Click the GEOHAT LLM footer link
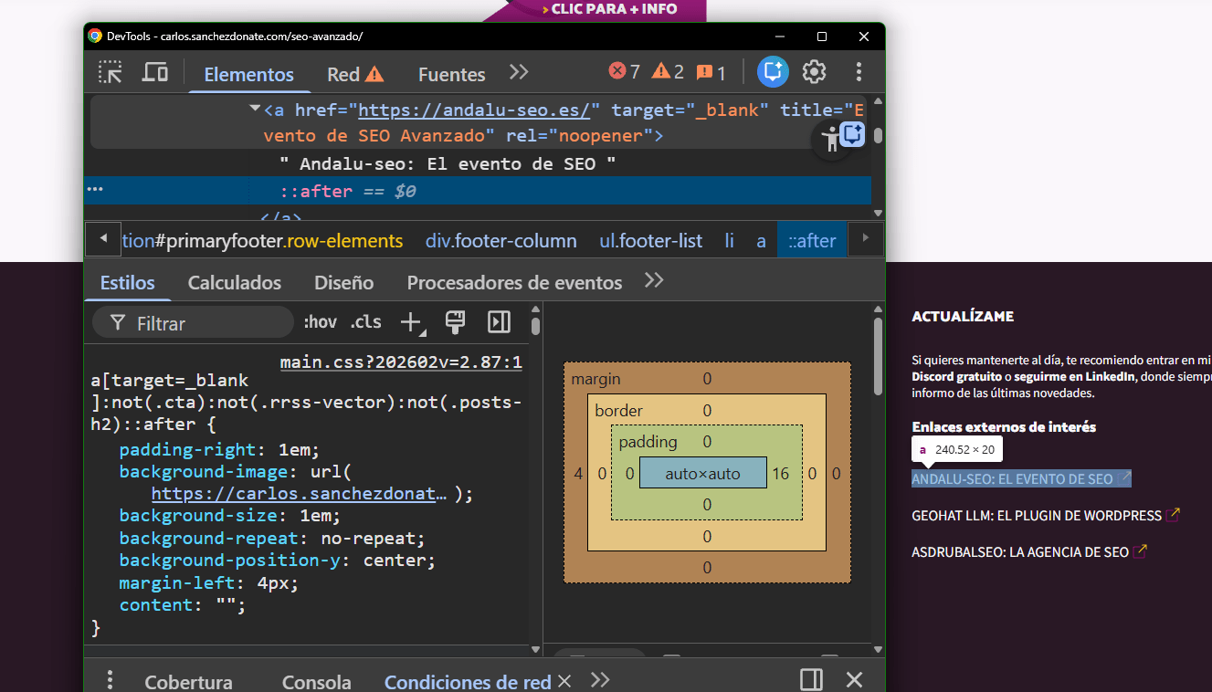1212x692 pixels. [x=1036, y=516]
